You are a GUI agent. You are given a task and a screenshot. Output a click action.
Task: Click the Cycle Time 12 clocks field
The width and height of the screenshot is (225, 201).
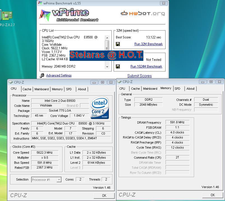(x=177, y=147)
